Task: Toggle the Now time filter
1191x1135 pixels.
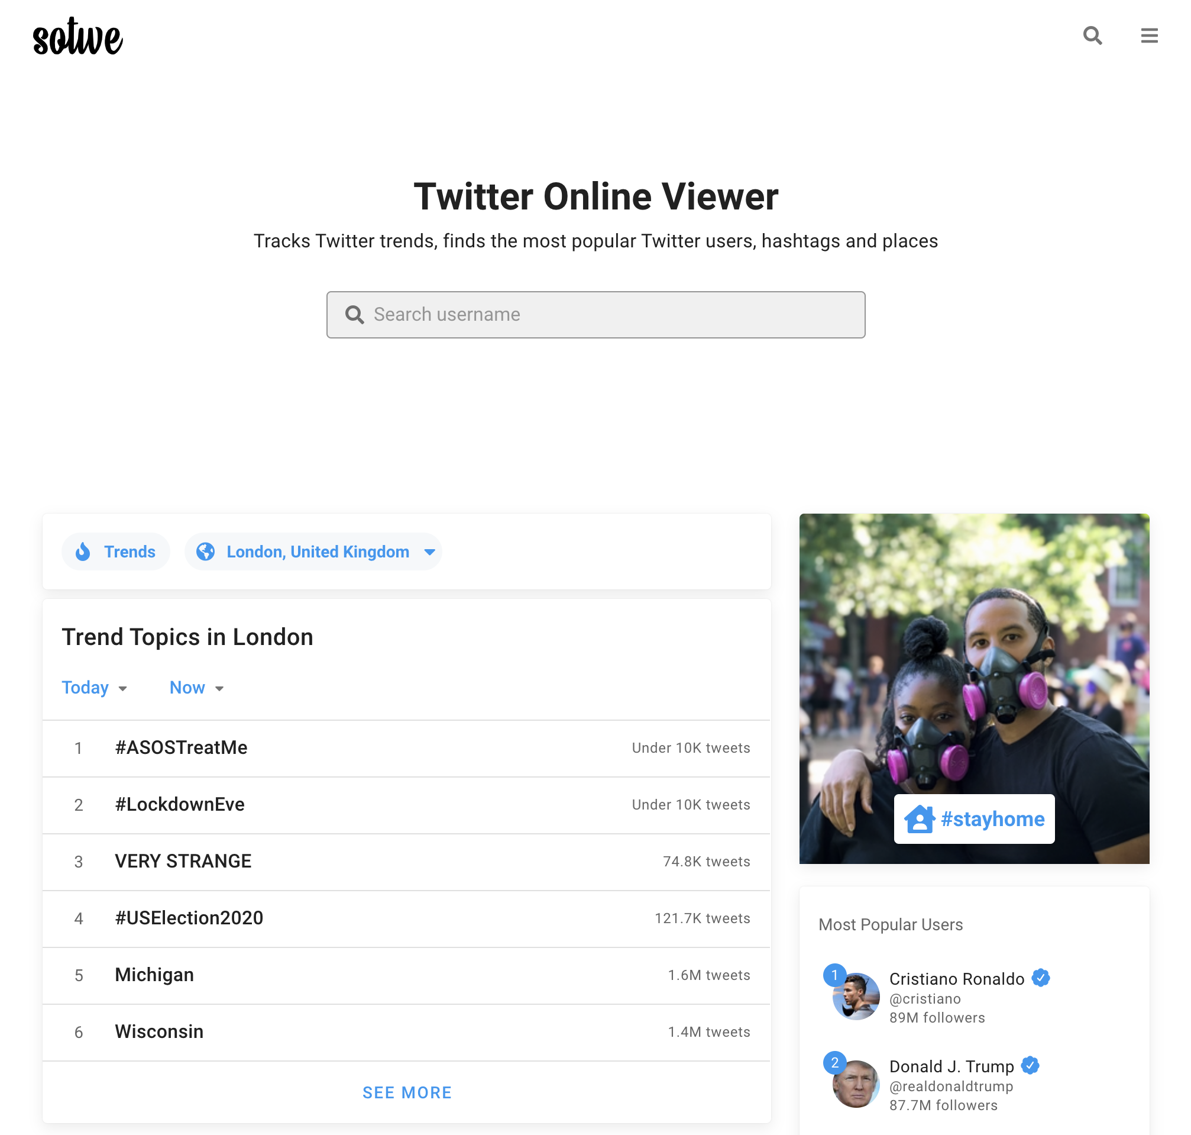Action: click(x=196, y=686)
